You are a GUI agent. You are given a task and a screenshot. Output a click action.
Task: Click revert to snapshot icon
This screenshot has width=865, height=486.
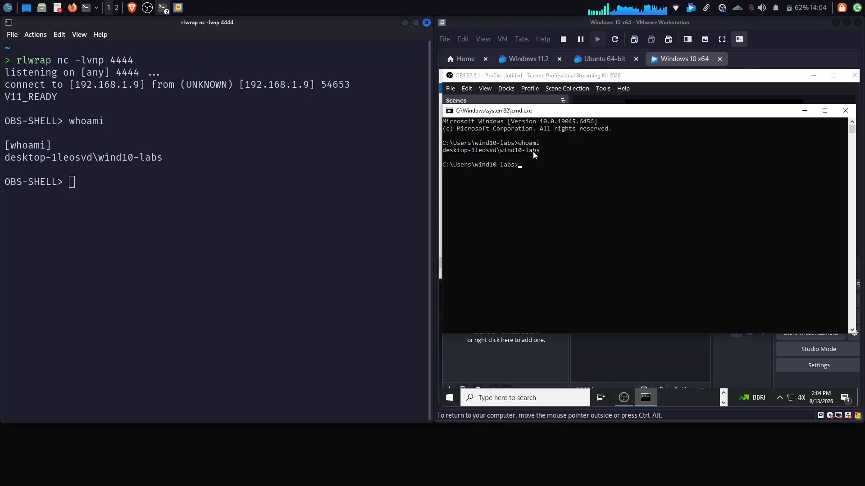[651, 39]
